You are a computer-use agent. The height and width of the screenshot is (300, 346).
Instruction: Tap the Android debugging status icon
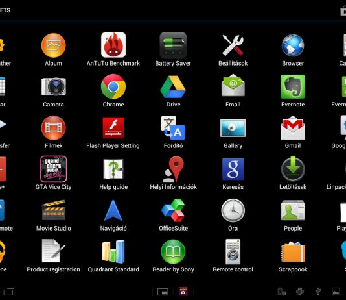point(300,292)
